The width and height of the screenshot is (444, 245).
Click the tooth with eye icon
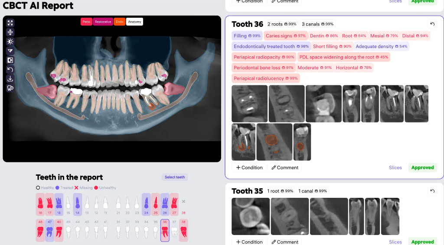point(10,88)
